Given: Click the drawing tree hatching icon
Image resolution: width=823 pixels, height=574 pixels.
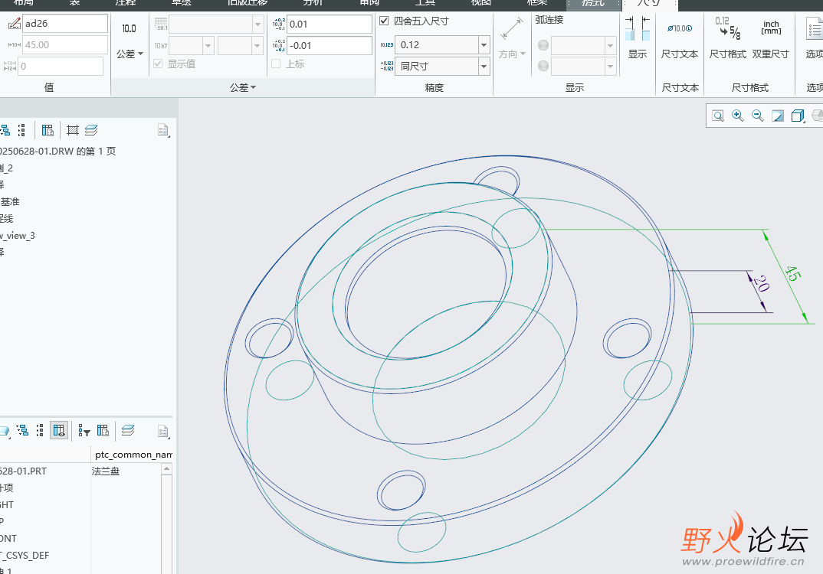Looking at the screenshot, I should 73,130.
